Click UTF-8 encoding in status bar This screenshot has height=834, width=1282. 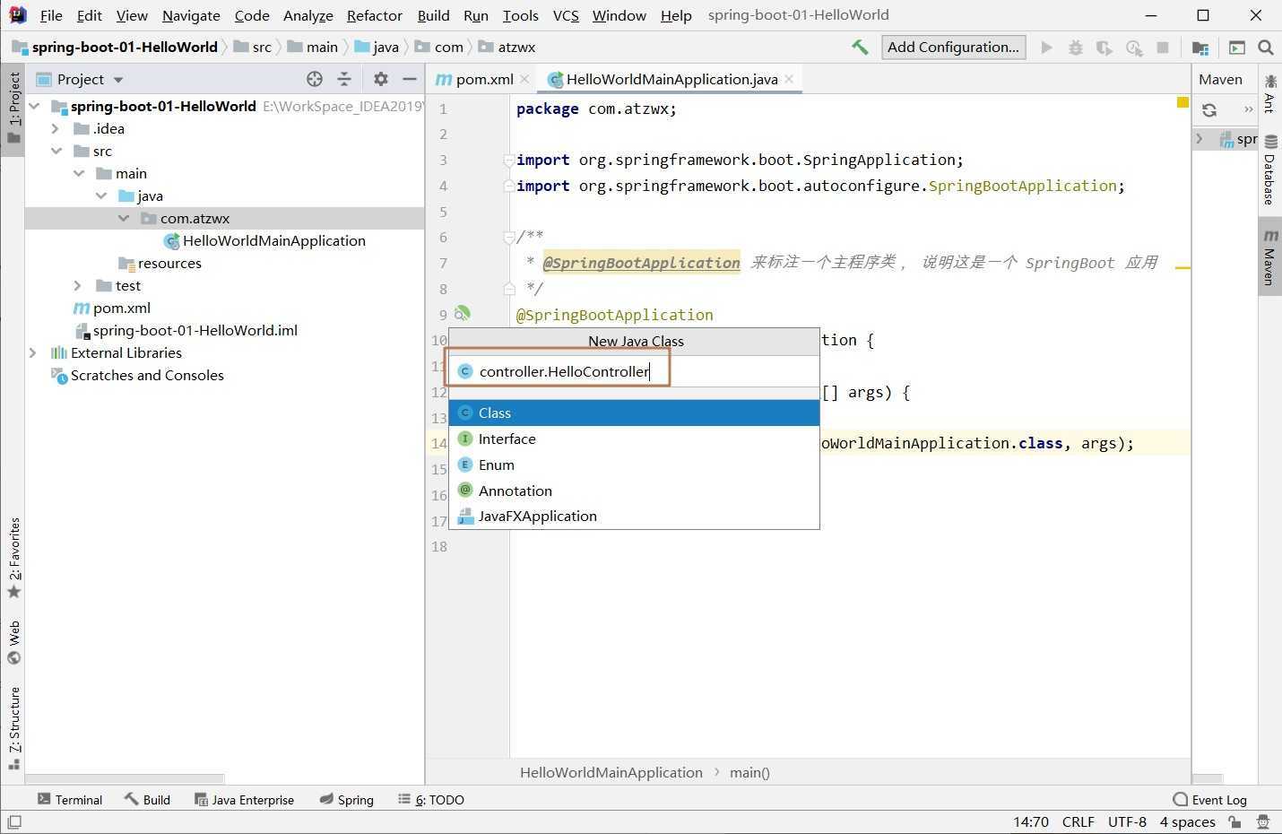coord(1127,821)
